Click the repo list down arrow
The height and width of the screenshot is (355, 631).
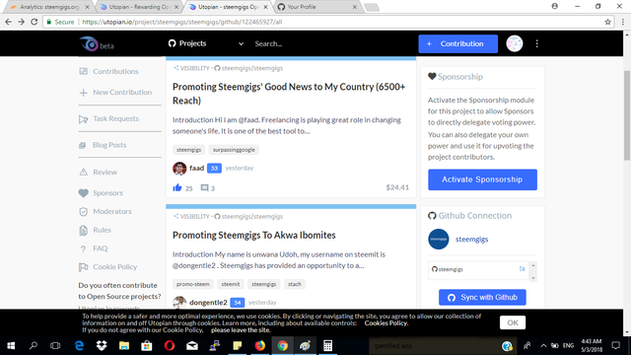point(533,278)
